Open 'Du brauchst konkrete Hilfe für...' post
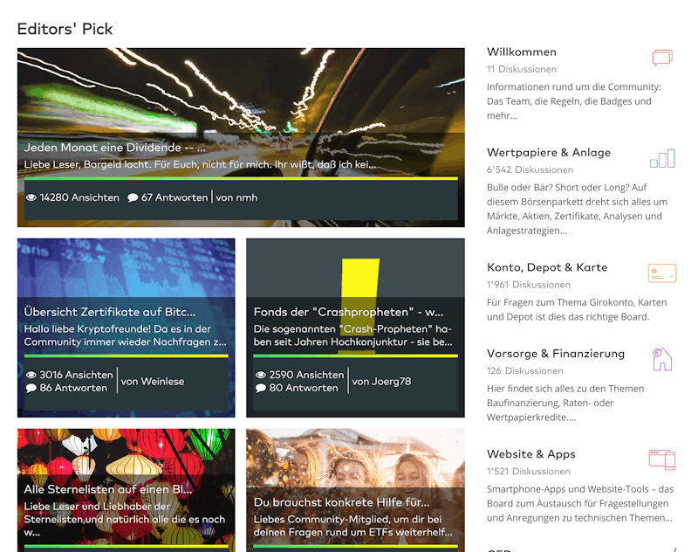698x552 pixels. (x=342, y=502)
